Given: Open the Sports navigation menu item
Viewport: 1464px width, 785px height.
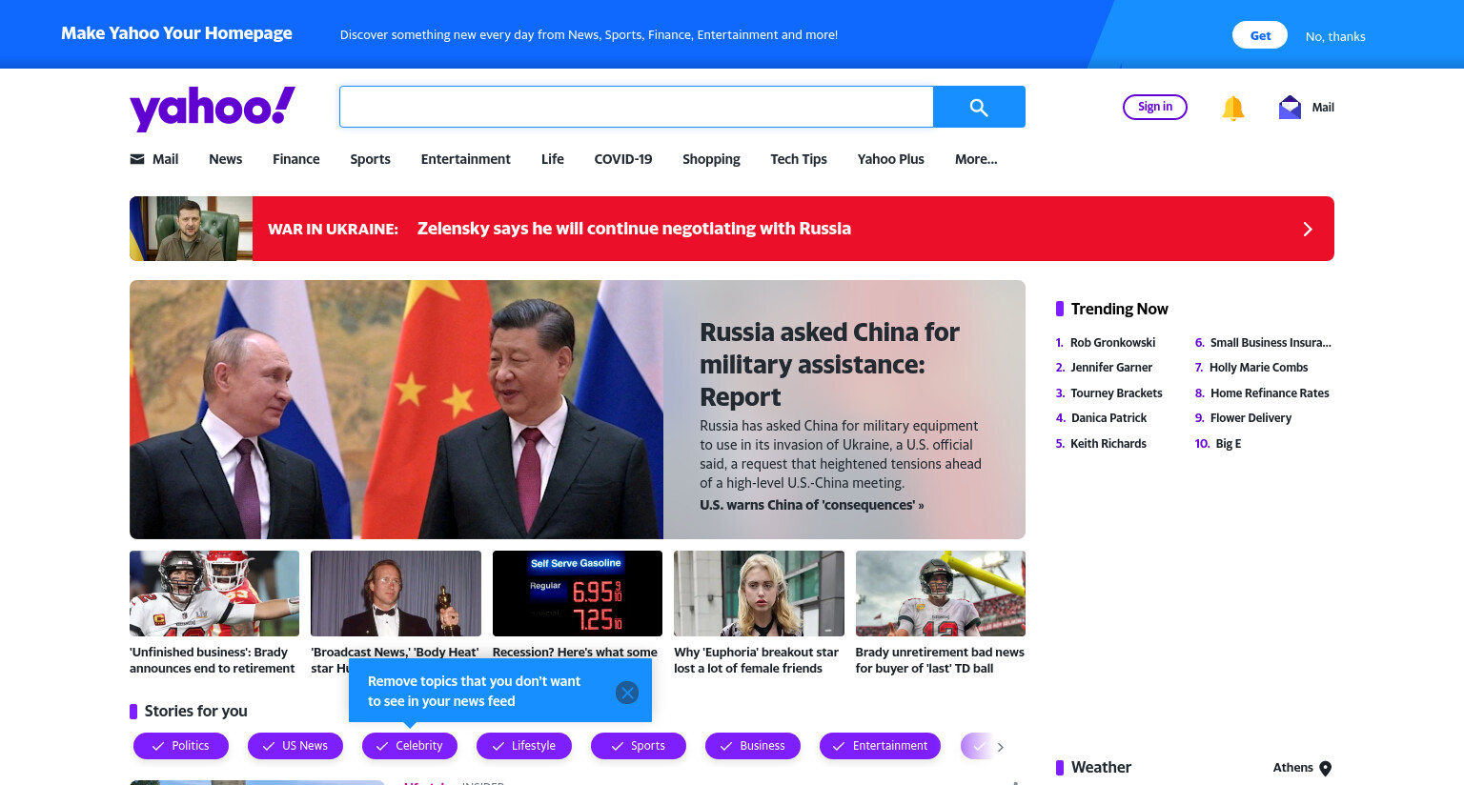Looking at the screenshot, I should (370, 159).
